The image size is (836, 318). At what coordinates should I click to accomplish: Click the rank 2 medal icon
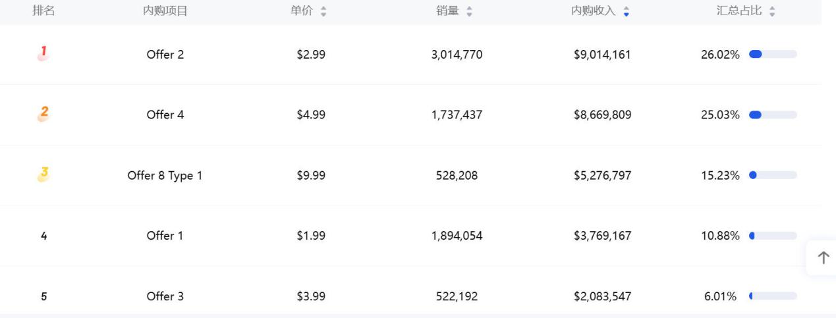[43, 115]
